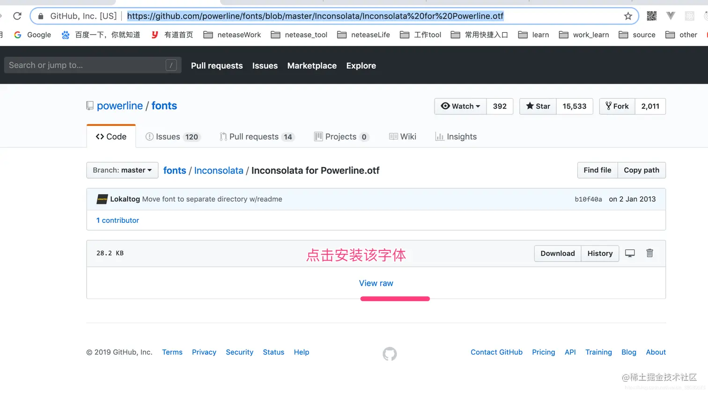Open commit b10f40a
708x393 pixels.
pos(588,199)
